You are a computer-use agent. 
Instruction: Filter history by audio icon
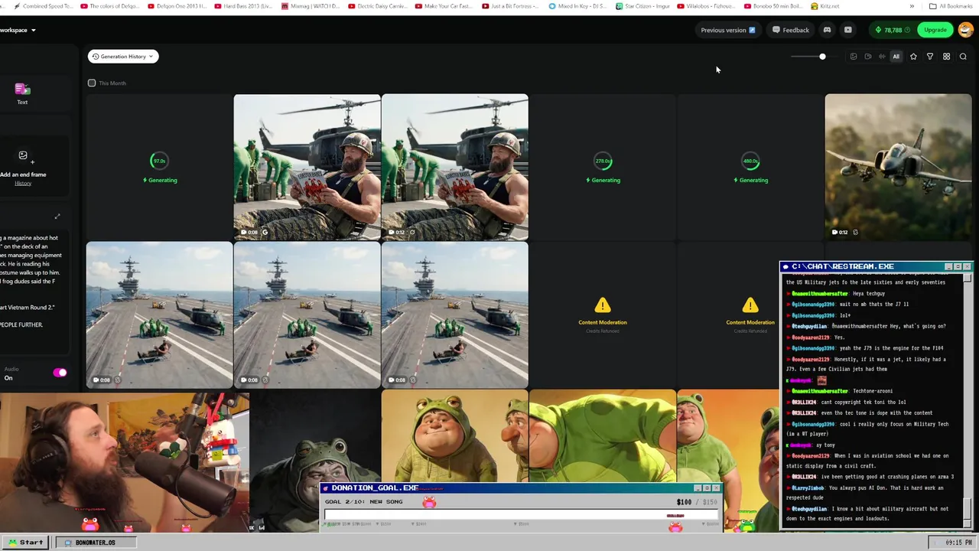(882, 57)
